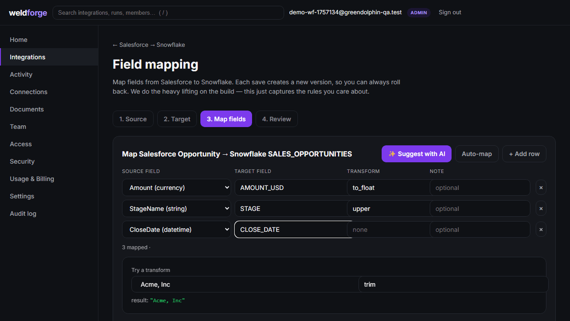
Task: Open Home in the sidebar
Action: tap(49, 40)
